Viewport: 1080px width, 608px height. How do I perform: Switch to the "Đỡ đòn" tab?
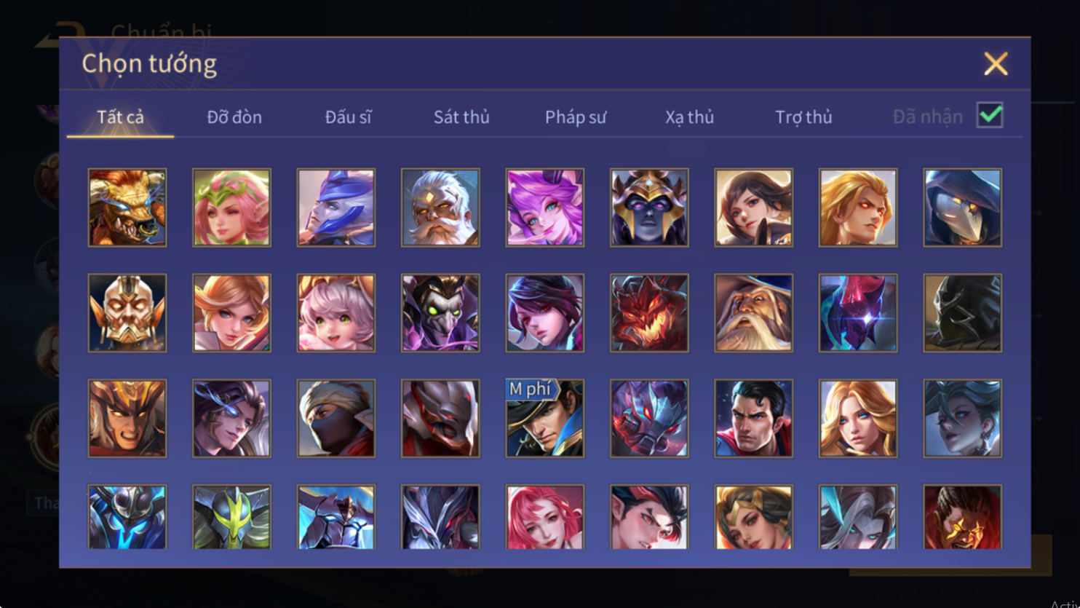click(x=234, y=117)
